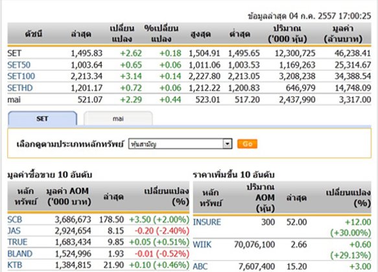Select SET100 volume 3,208,238
Screen dimensions: 378x272
297,76
